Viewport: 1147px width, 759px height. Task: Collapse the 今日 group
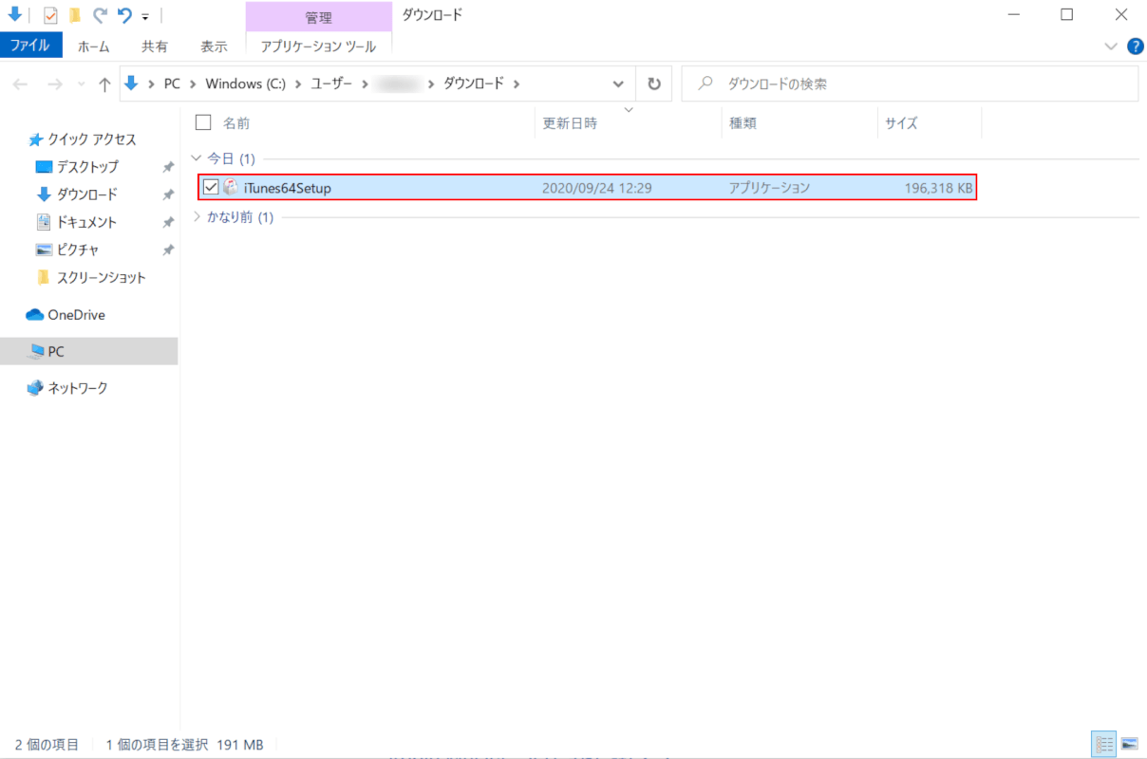click(197, 158)
